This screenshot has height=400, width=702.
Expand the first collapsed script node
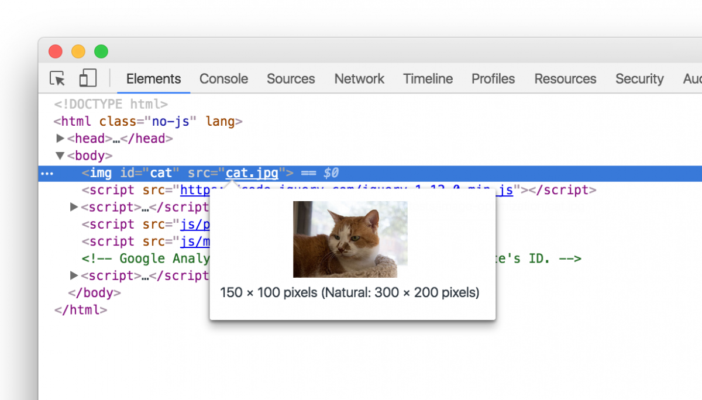click(x=74, y=207)
